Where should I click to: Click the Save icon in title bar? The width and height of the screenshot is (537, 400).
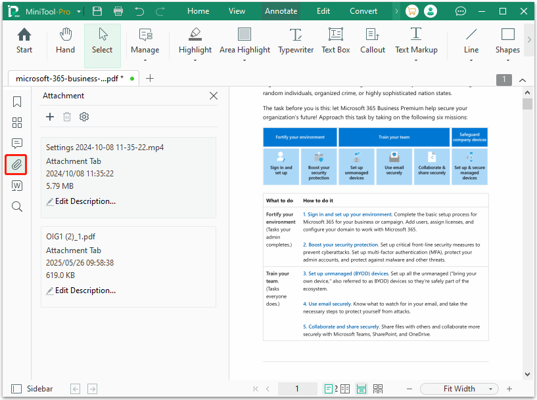tap(97, 11)
